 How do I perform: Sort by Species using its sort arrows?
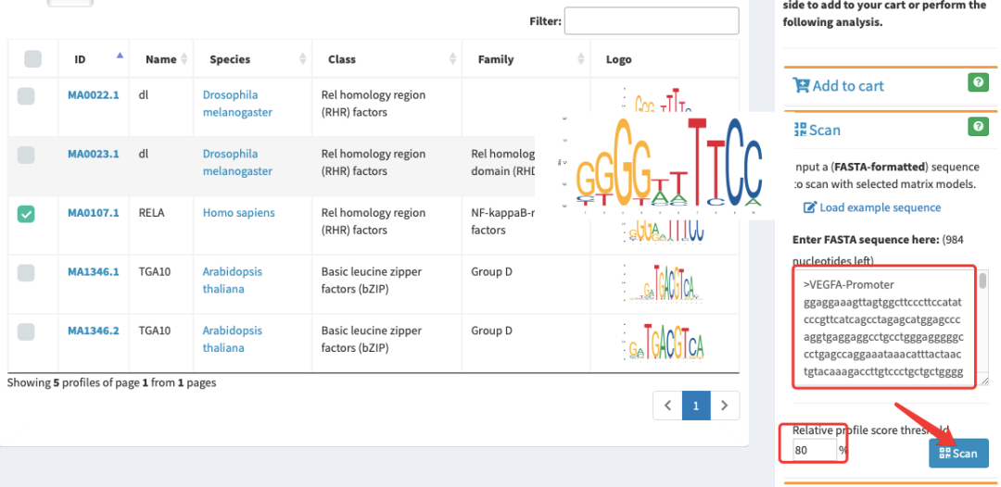pos(303,59)
